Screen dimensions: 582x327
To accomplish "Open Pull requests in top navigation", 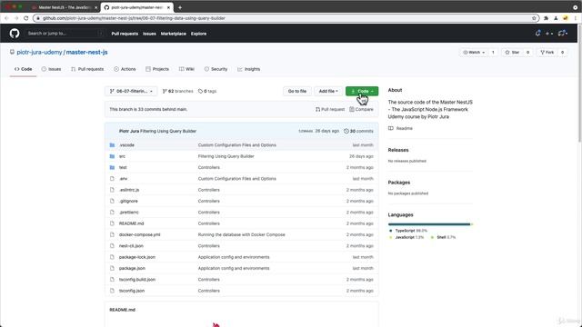I will [125, 34].
